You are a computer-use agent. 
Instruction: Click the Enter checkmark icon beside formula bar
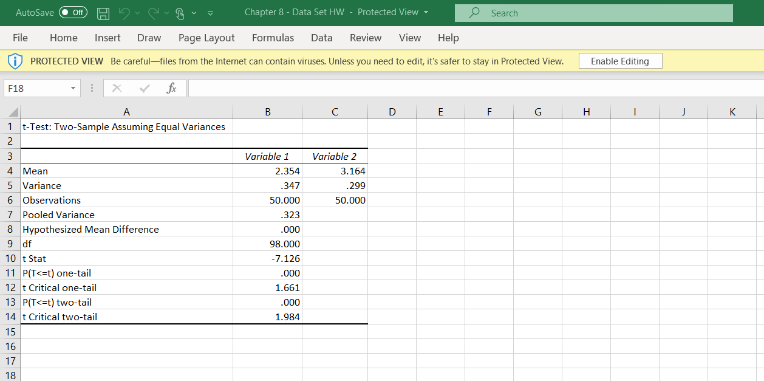[144, 88]
